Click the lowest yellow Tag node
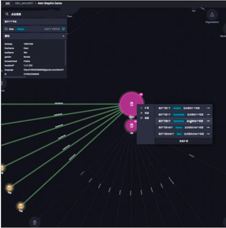This screenshot has height=228, width=226. point(21,206)
